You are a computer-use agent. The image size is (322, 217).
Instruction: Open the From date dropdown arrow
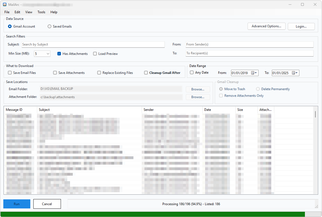[x=256, y=73]
